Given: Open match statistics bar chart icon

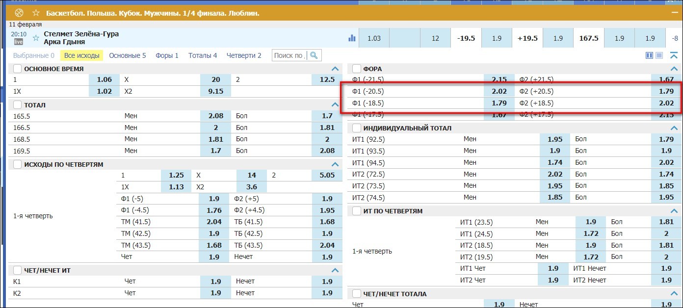Looking at the screenshot, I should tap(352, 38).
